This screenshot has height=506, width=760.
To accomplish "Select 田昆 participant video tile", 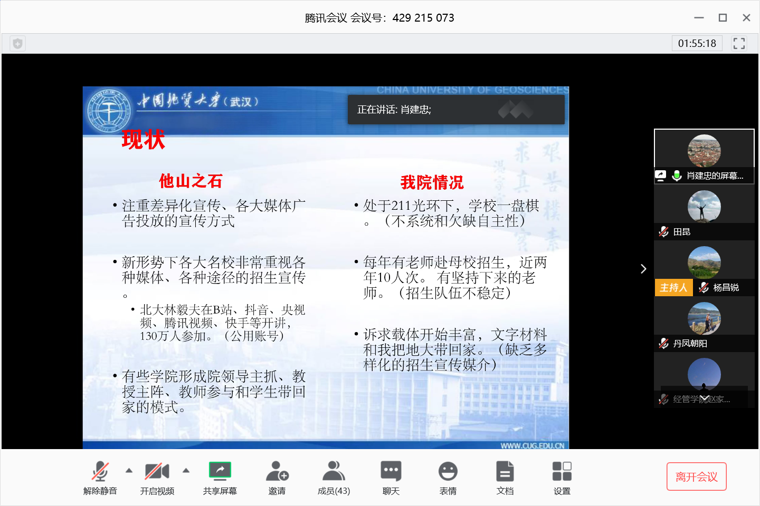I will [704, 212].
